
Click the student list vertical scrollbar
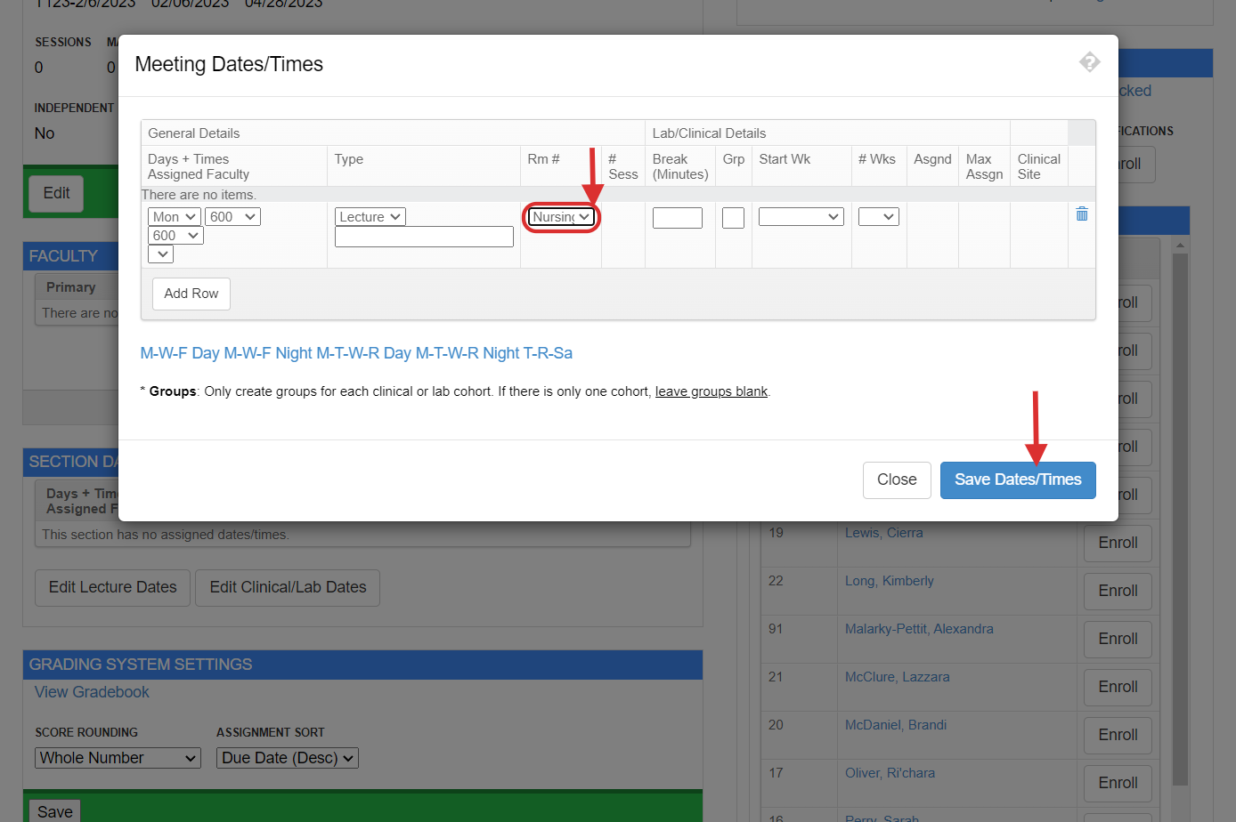(x=1180, y=516)
